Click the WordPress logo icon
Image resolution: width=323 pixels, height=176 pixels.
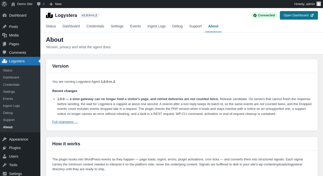pyautogui.click(x=4, y=4)
